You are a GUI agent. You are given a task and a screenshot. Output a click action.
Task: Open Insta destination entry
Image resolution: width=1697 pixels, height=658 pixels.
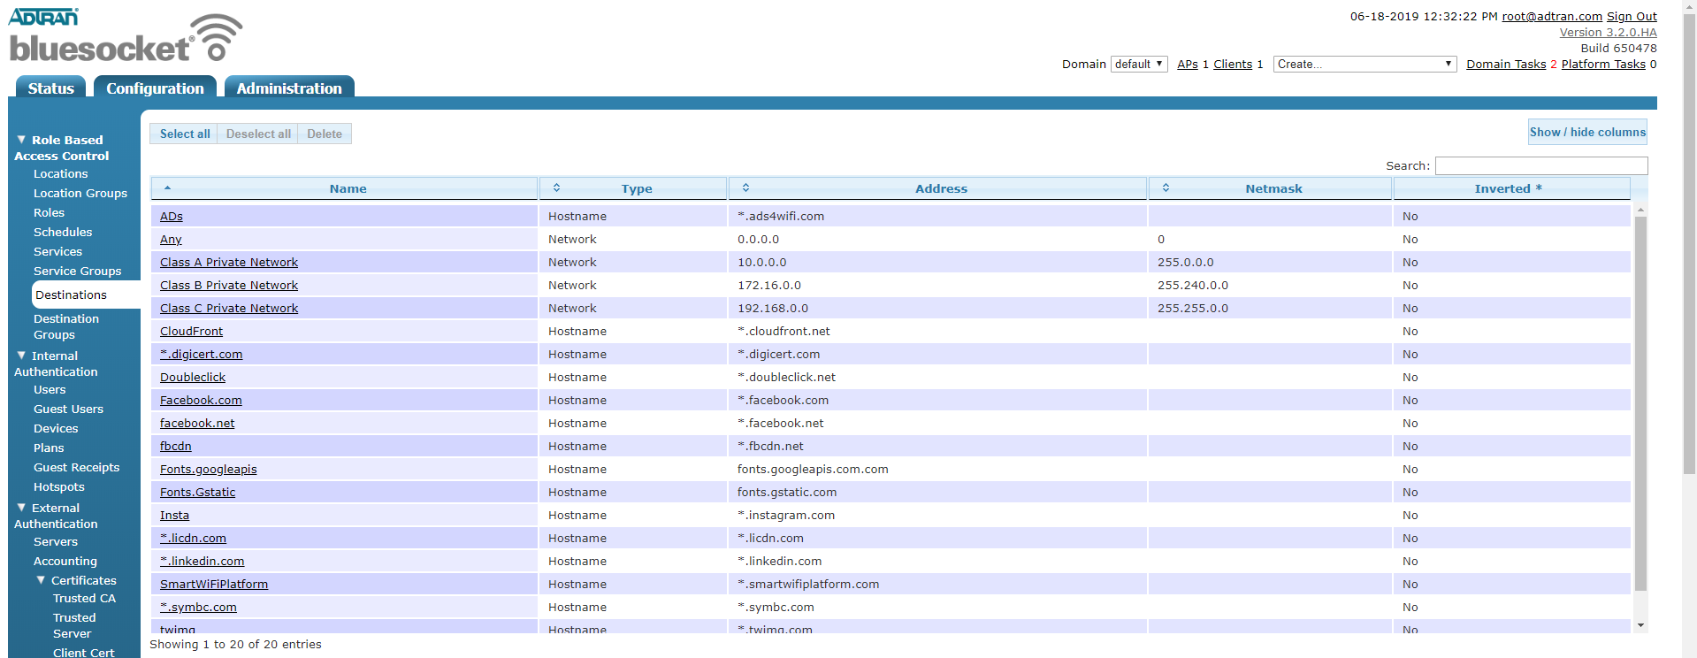(x=174, y=515)
